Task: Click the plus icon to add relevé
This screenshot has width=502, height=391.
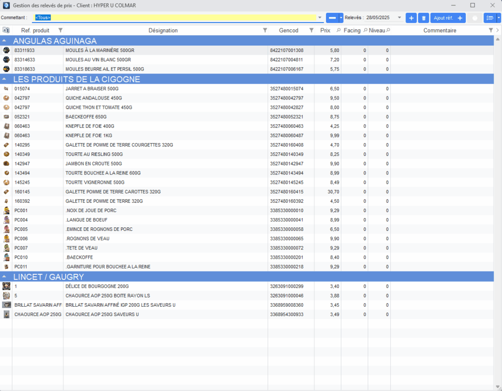Action: pyautogui.click(x=411, y=18)
